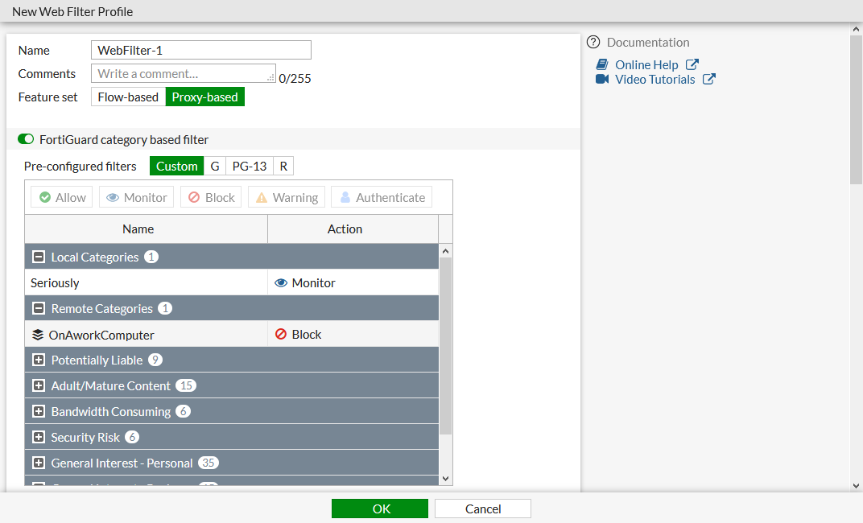Select the R pre-configured filter

[x=283, y=166]
